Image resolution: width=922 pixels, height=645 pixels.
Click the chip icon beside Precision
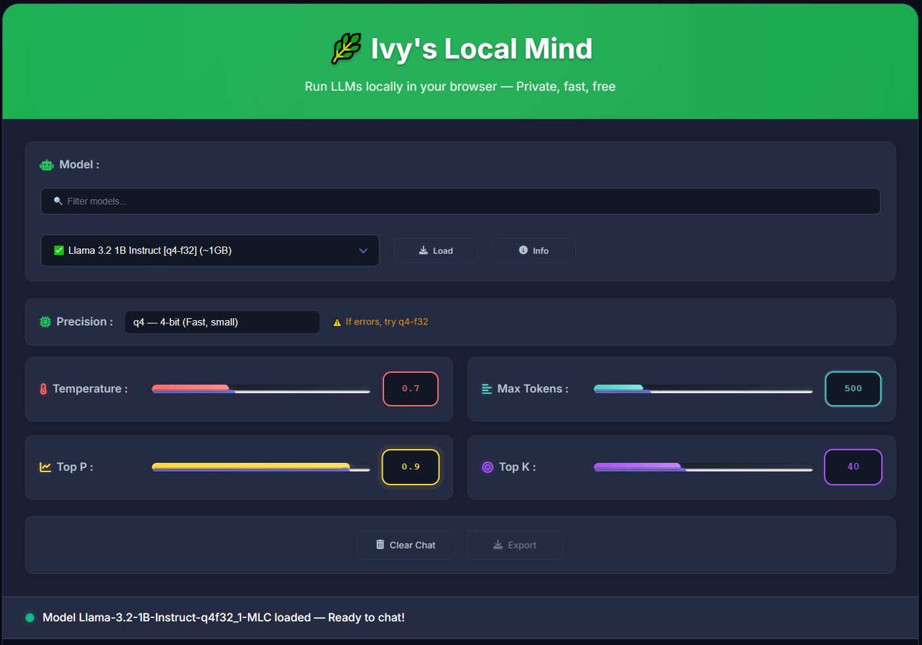tap(45, 322)
